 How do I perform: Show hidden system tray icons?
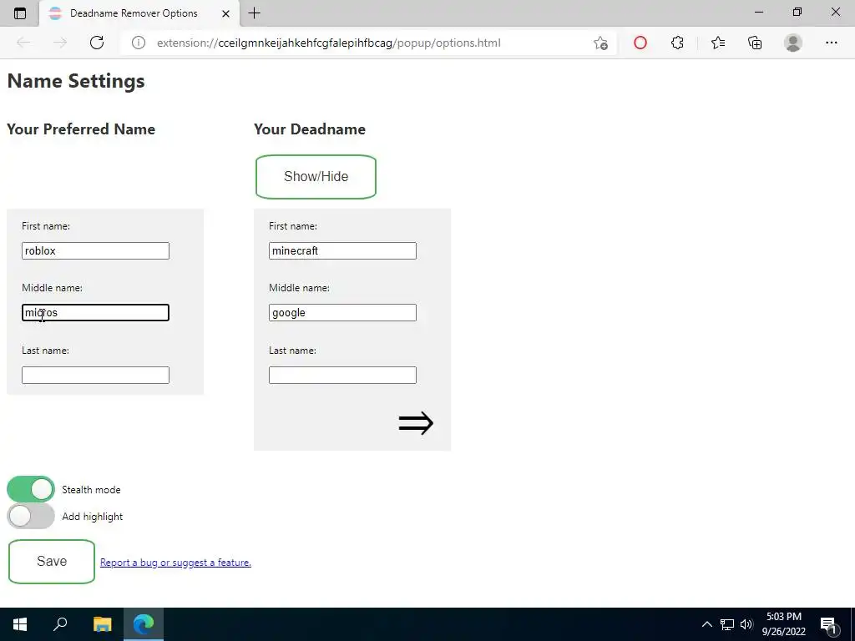coord(706,624)
